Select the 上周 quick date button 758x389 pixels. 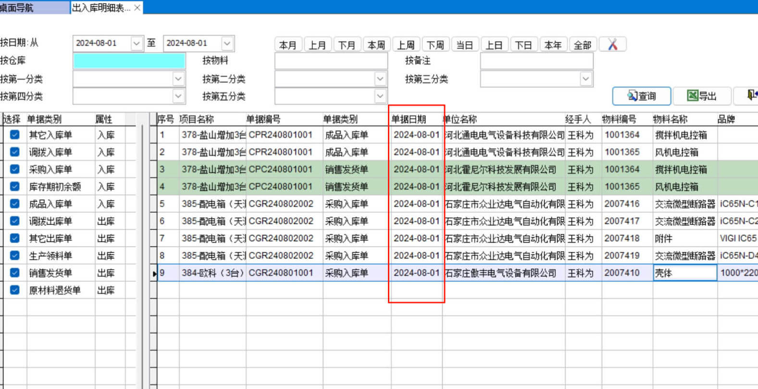[406, 45]
